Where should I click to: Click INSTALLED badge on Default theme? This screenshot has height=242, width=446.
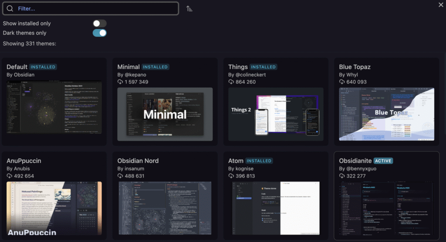[43, 67]
